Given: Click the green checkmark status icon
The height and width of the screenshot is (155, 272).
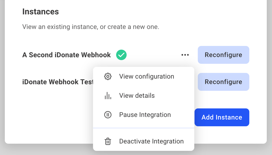Looking at the screenshot, I should click(x=121, y=55).
